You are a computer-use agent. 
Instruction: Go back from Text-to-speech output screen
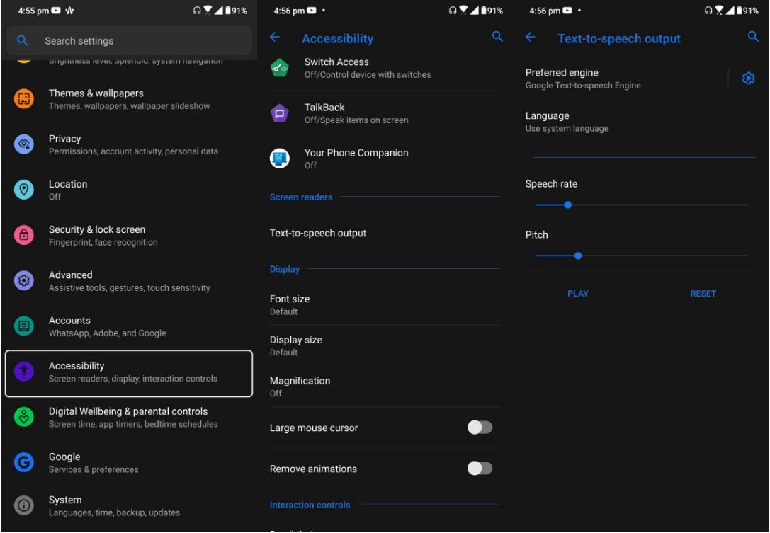pos(531,38)
